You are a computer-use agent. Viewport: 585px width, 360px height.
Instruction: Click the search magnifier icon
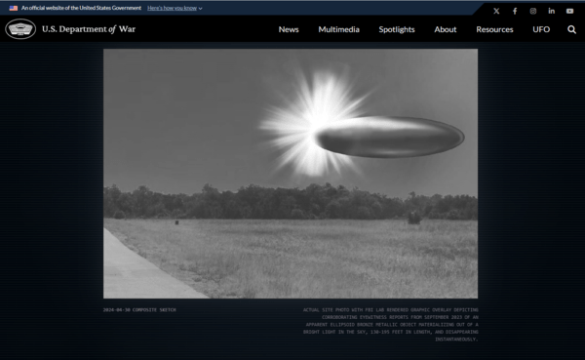(x=571, y=29)
